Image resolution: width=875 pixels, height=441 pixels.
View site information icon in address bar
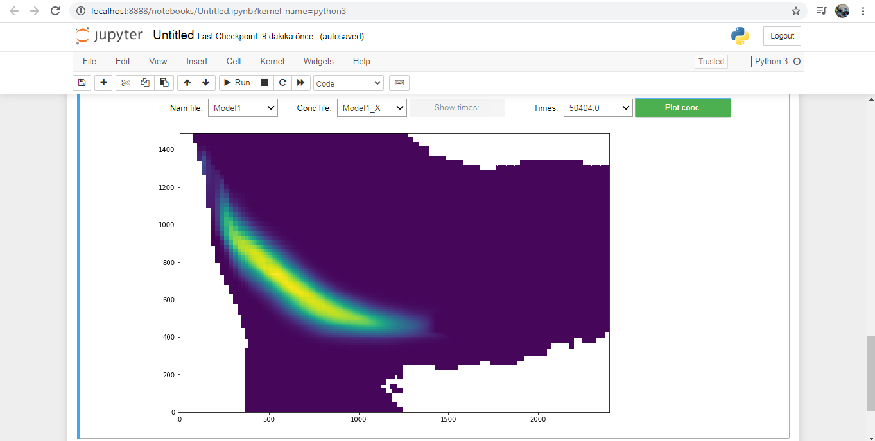tap(81, 11)
